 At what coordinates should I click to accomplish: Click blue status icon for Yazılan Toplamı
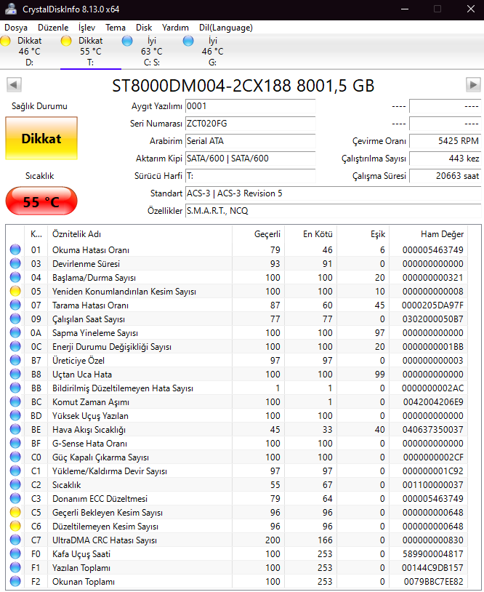coord(15,568)
